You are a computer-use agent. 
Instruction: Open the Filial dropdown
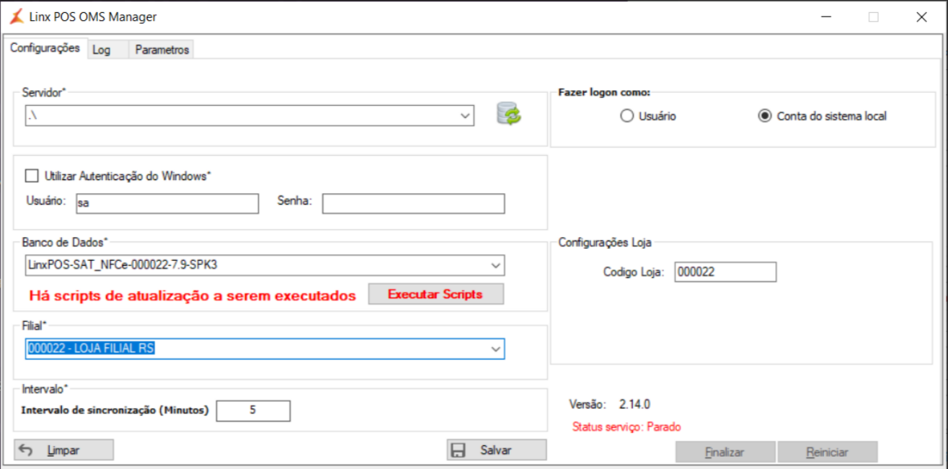tap(496, 349)
